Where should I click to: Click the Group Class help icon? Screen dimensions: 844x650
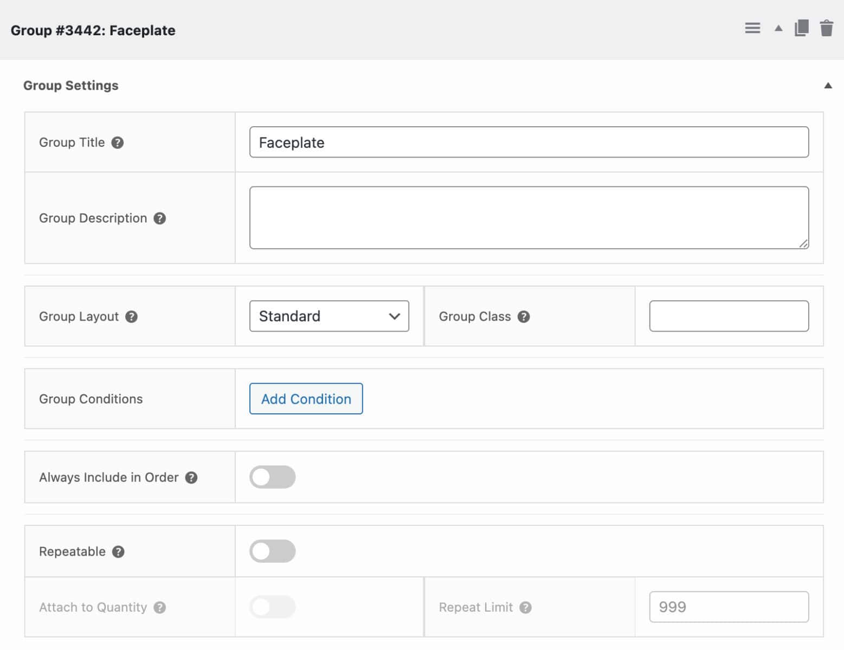click(524, 316)
